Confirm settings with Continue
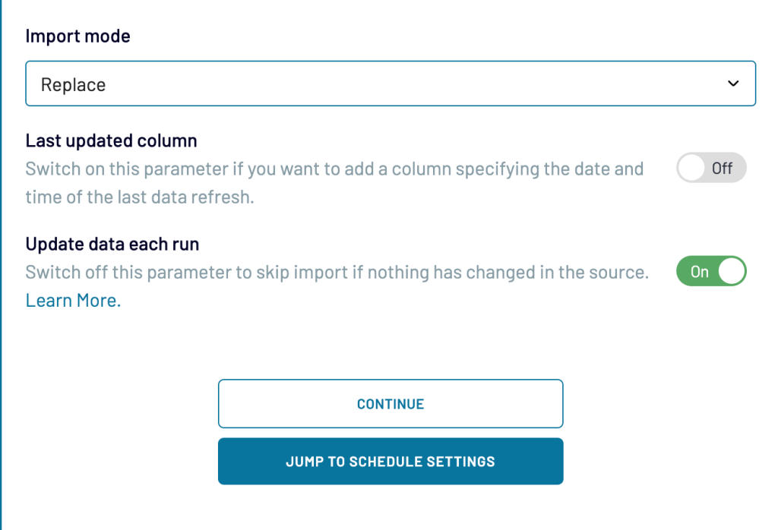The height and width of the screenshot is (530, 778). point(391,403)
